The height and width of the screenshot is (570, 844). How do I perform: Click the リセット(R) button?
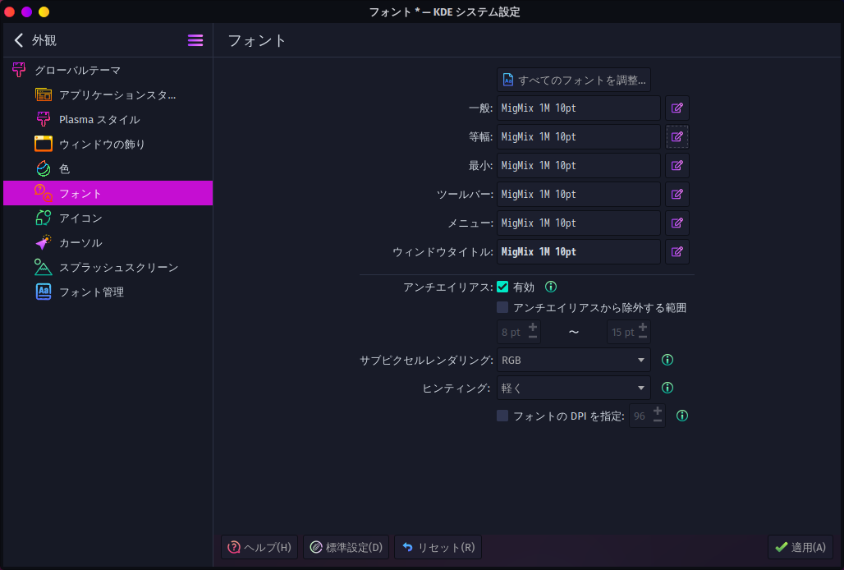pos(438,547)
